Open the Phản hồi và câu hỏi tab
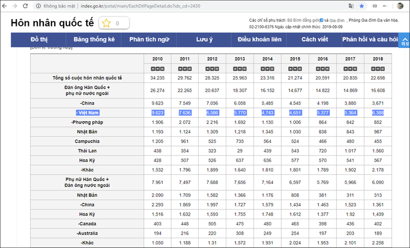The width and height of the screenshot is (410, 248). [370, 40]
